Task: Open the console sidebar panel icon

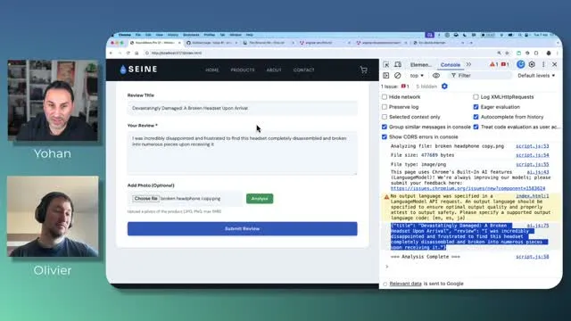Action: (386, 75)
